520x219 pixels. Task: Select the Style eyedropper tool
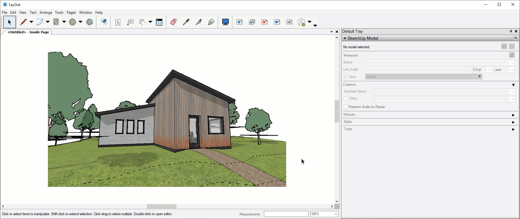tap(186, 22)
